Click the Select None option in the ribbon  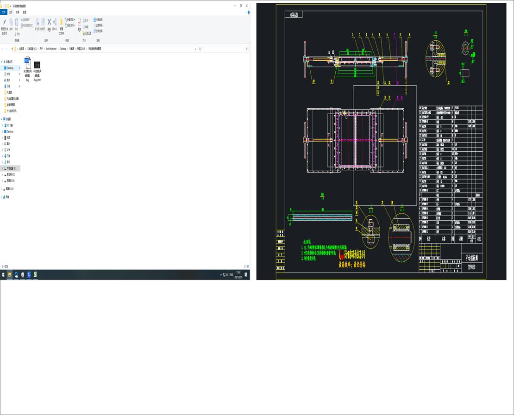98,25
